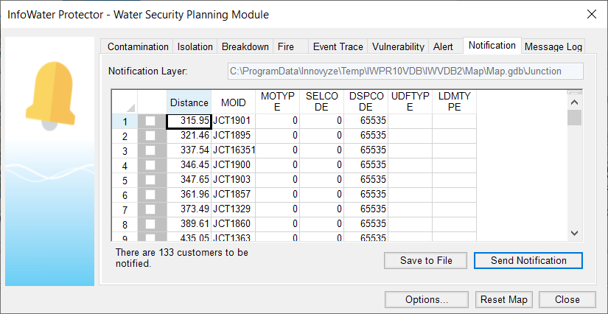
Task: Select row header number 5
Action: 125,181
